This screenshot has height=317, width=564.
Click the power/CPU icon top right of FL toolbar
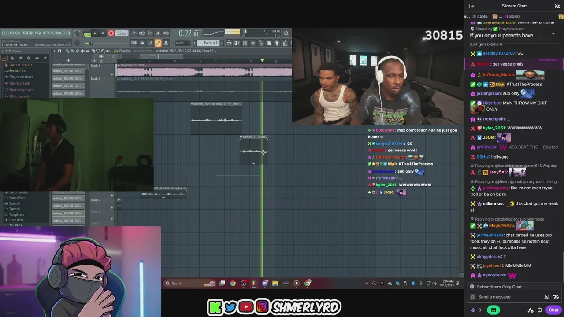pos(286,33)
